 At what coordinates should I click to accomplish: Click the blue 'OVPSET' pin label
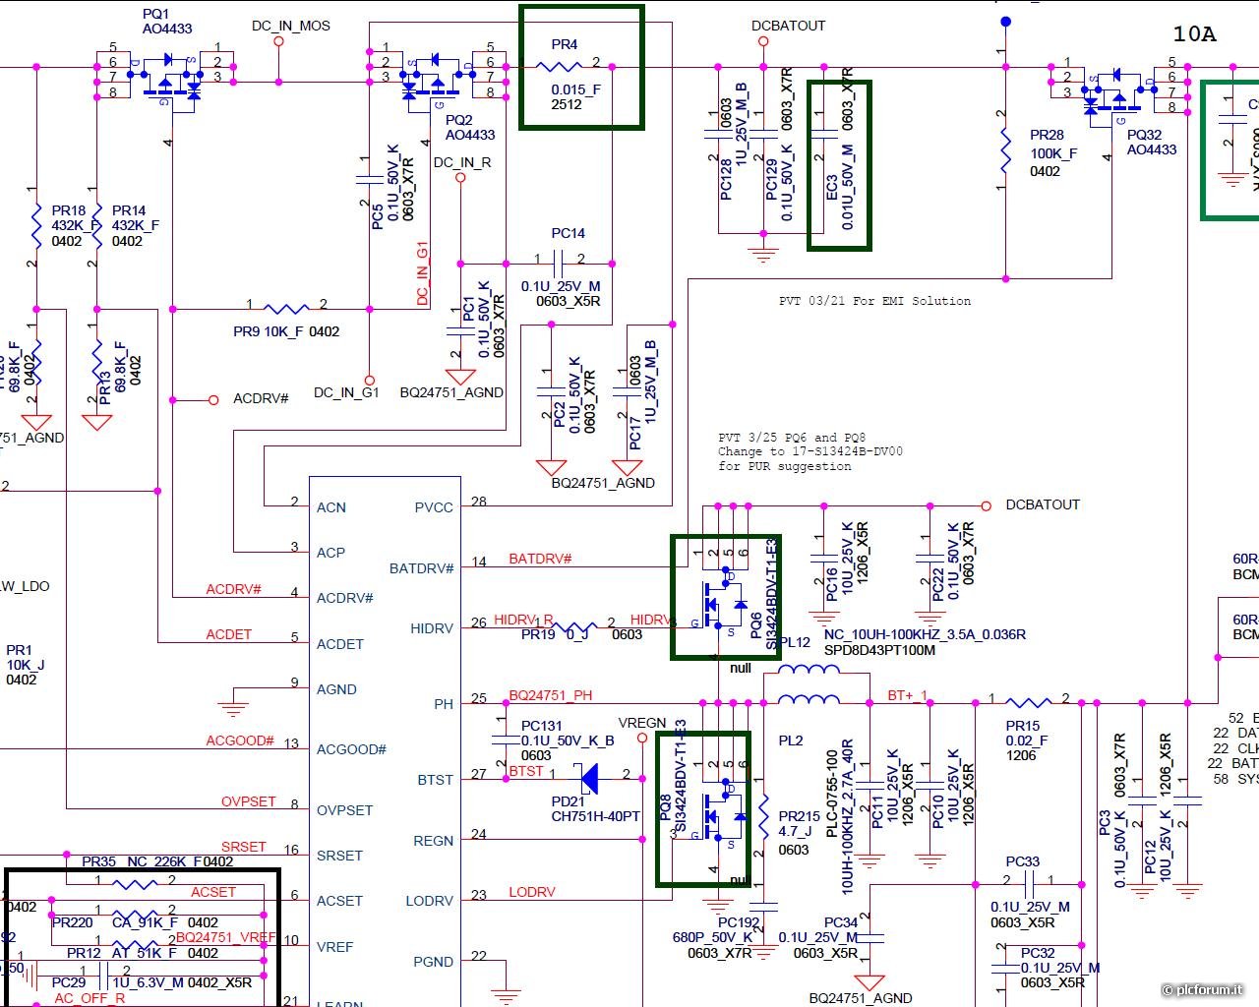345,810
